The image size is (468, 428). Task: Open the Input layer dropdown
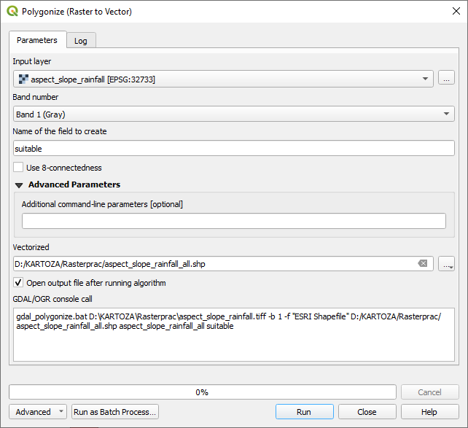click(x=222, y=79)
